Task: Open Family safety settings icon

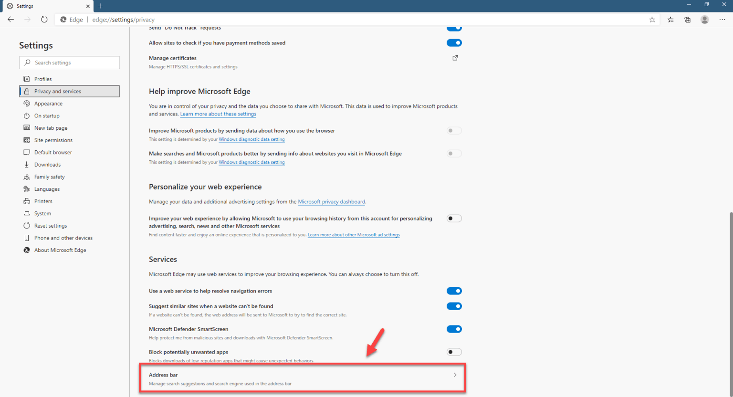Action: (x=27, y=177)
